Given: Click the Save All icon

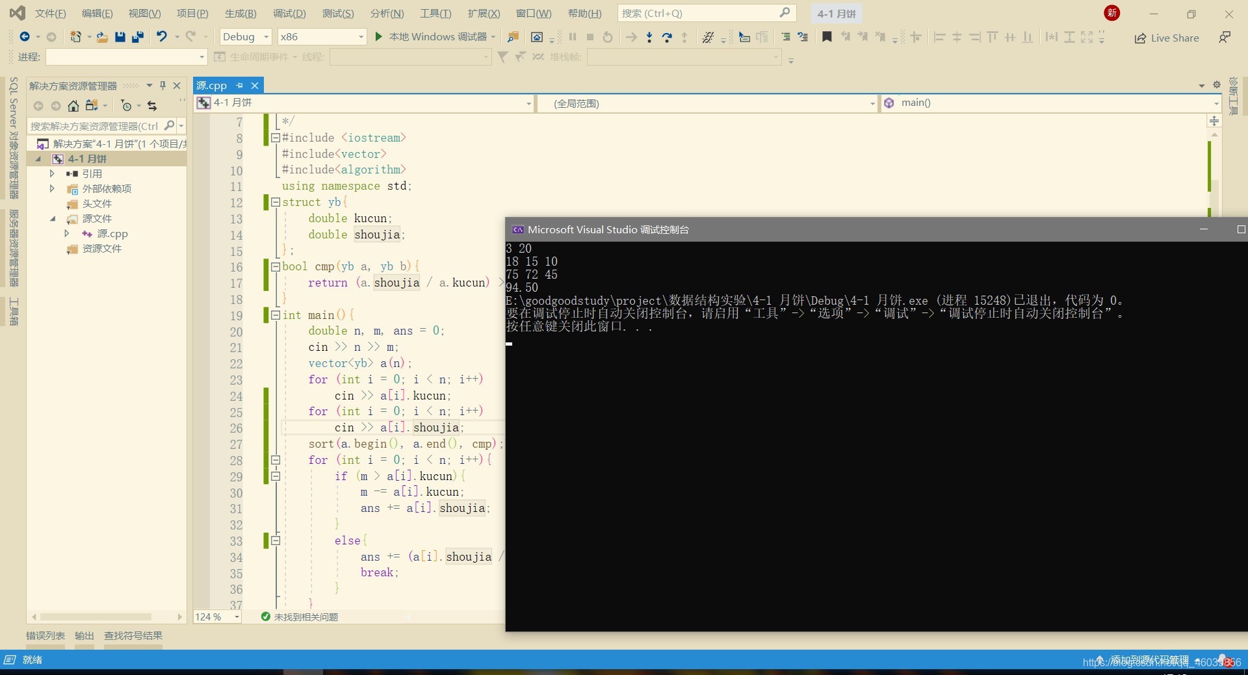Looking at the screenshot, I should pyautogui.click(x=137, y=37).
